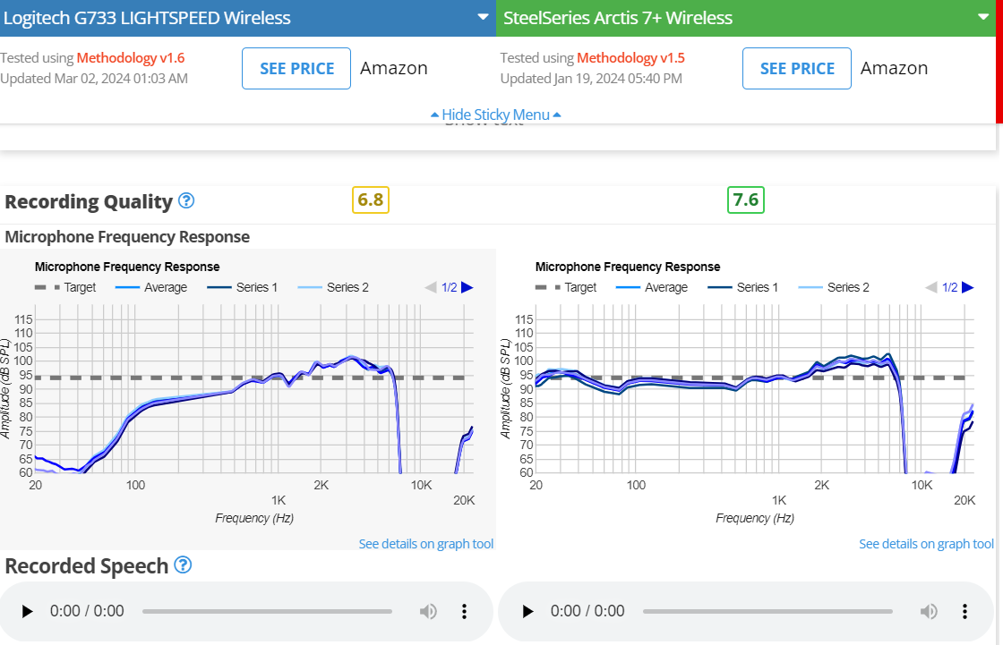Open Logitech G733 product dropdown arrow
The image size is (1003, 645).
[483, 17]
